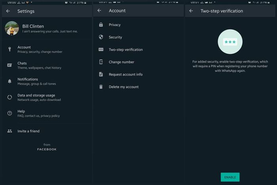Viewport: 277px width, 185px height.
Task: Tap the Chats icon in Settings
Action: [x=9, y=65]
